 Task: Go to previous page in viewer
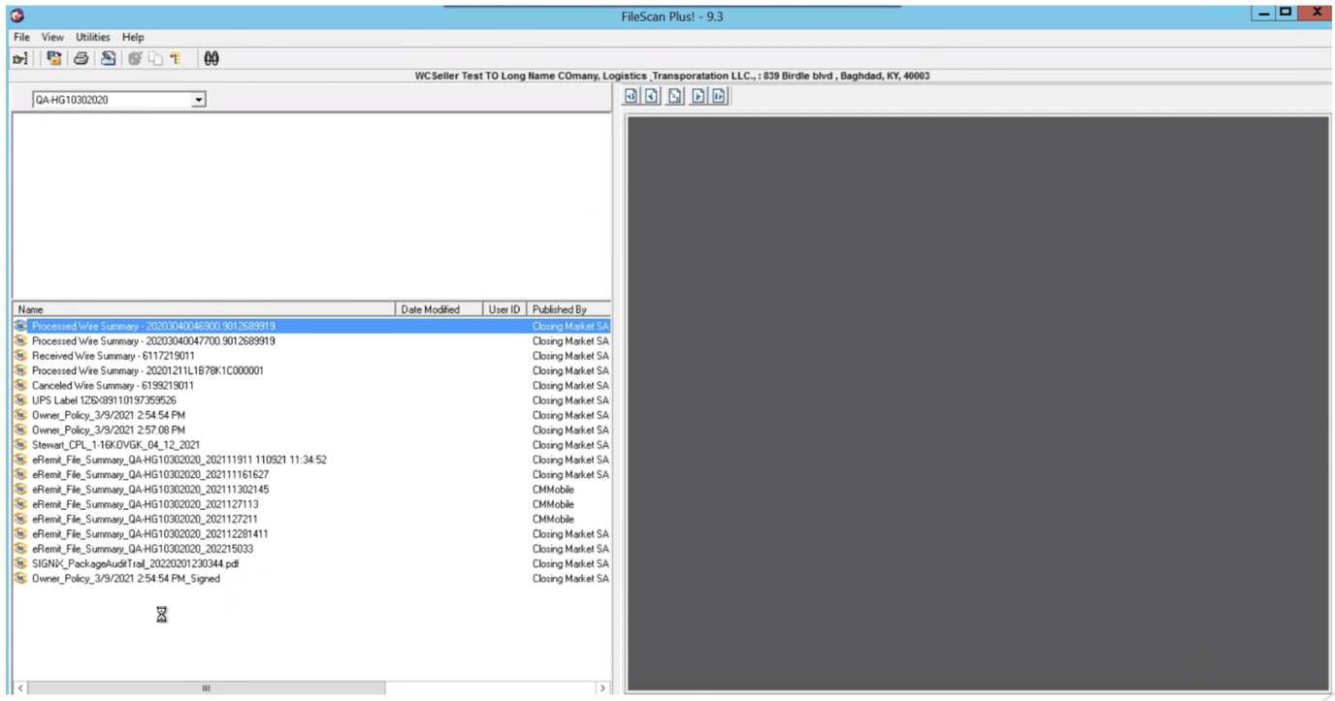click(x=653, y=96)
